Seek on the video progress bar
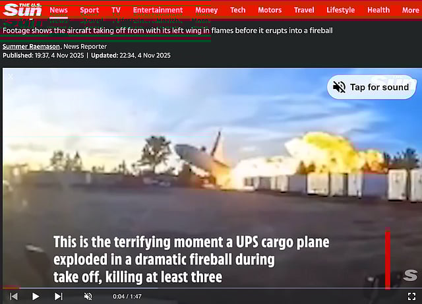Screen dimensions: 422x304 [211, 288]
